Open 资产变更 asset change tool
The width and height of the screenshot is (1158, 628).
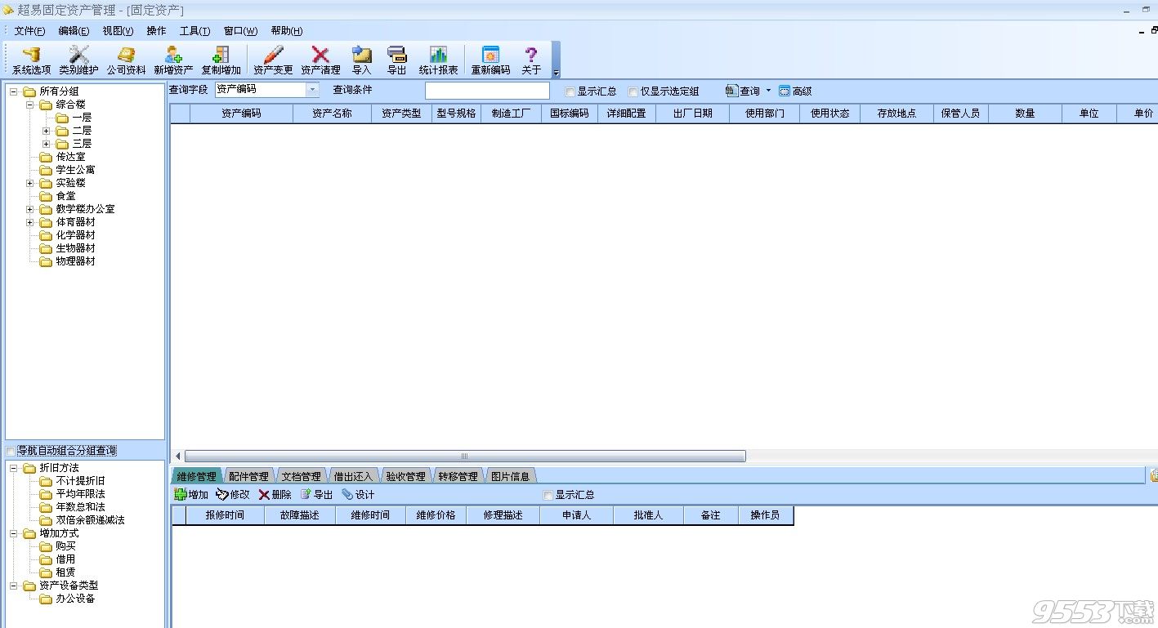pos(273,60)
